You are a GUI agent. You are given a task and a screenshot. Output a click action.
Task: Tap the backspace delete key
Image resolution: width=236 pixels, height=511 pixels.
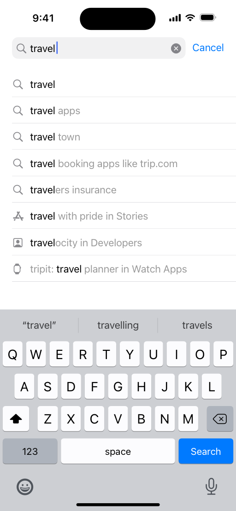pos(220,419)
